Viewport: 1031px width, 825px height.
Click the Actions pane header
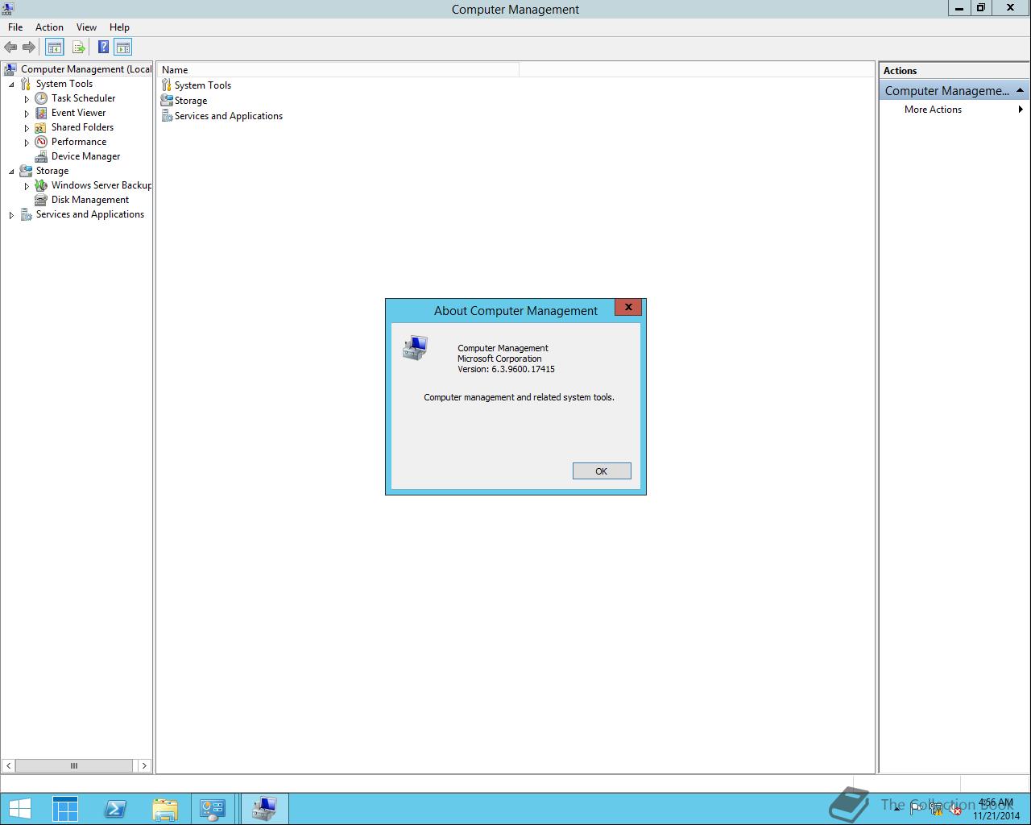(954, 71)
